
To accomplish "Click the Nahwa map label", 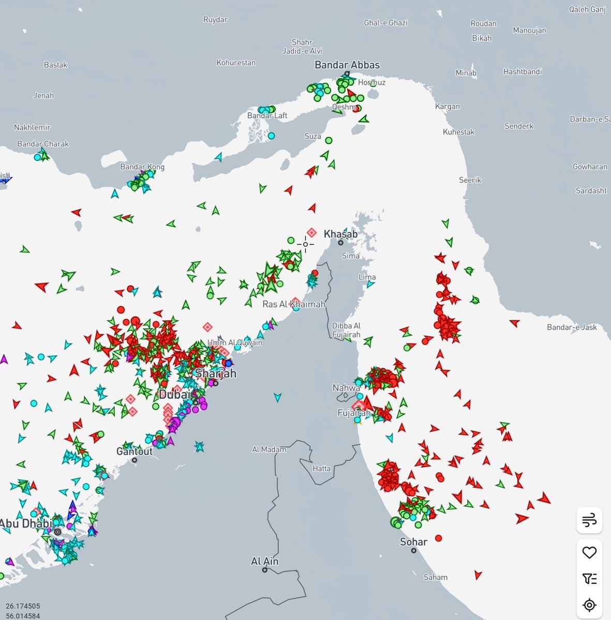I will click(x=346, y=388).
